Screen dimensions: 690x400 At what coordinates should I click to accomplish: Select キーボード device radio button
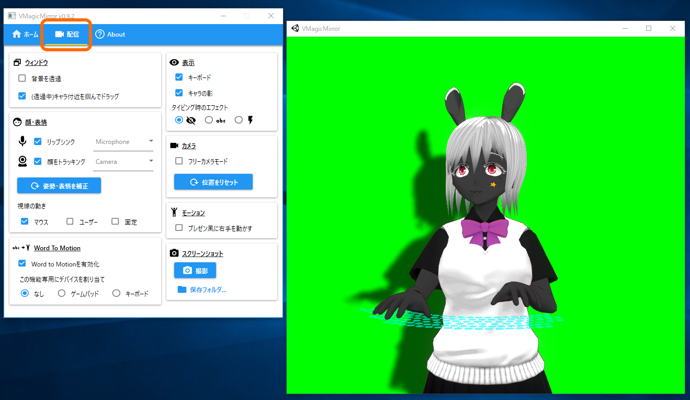tap(116, 293)
